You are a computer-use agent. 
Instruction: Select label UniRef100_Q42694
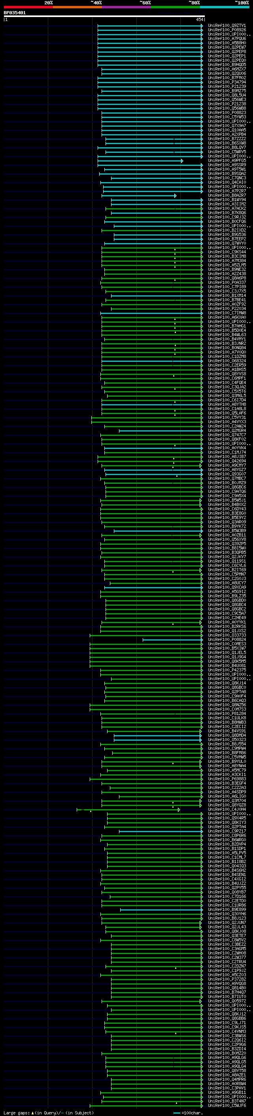[227, 461]
